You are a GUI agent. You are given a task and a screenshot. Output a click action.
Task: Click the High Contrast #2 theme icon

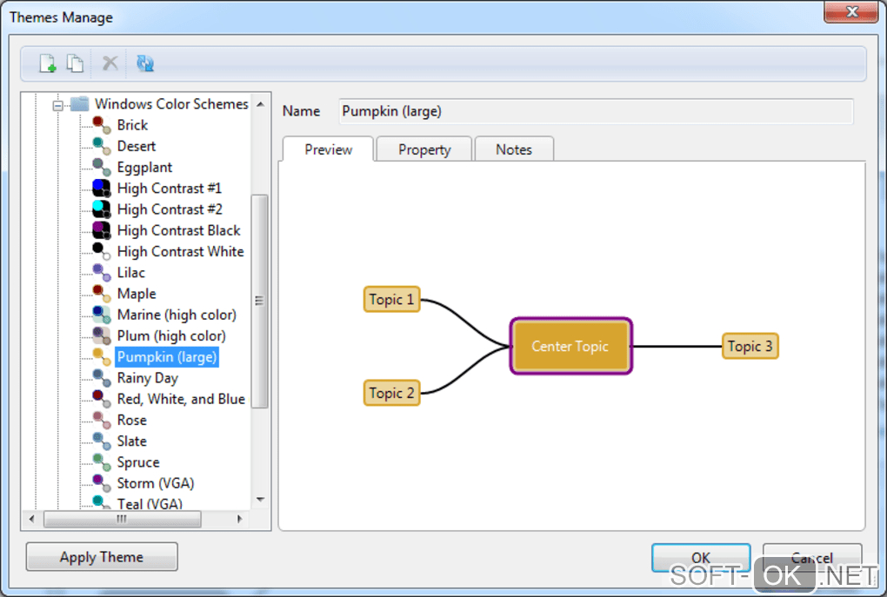101,209
